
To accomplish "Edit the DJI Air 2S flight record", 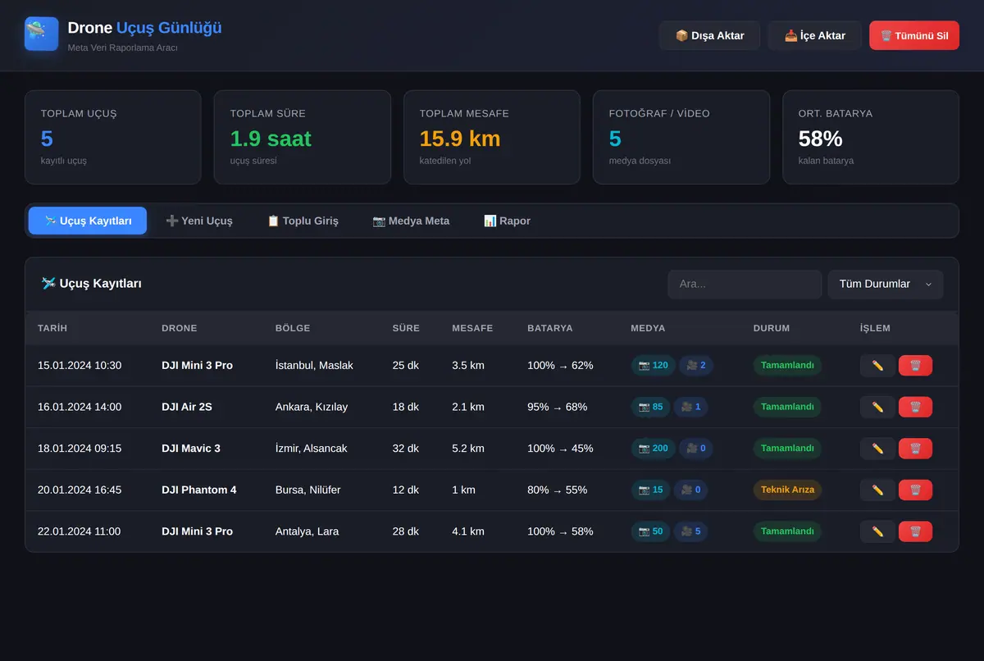I will coord(877,407).
